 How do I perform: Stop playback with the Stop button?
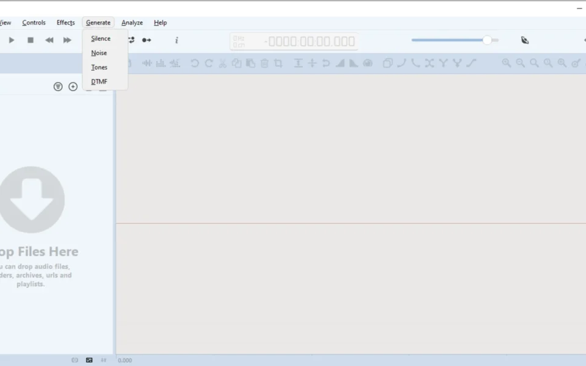31,40
